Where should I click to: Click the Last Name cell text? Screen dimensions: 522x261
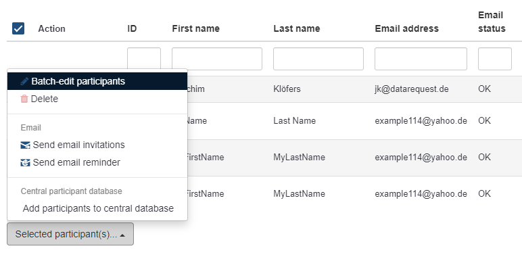tap(295, 120)
